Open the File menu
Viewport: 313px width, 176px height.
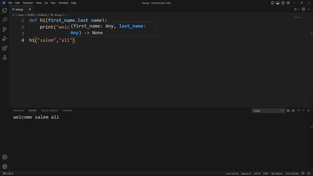pyautogui.click(x=10, y=3)
